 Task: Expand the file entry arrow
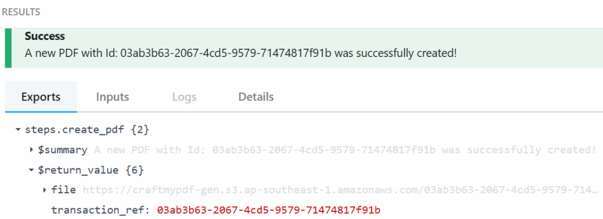(x=45, y=190)
